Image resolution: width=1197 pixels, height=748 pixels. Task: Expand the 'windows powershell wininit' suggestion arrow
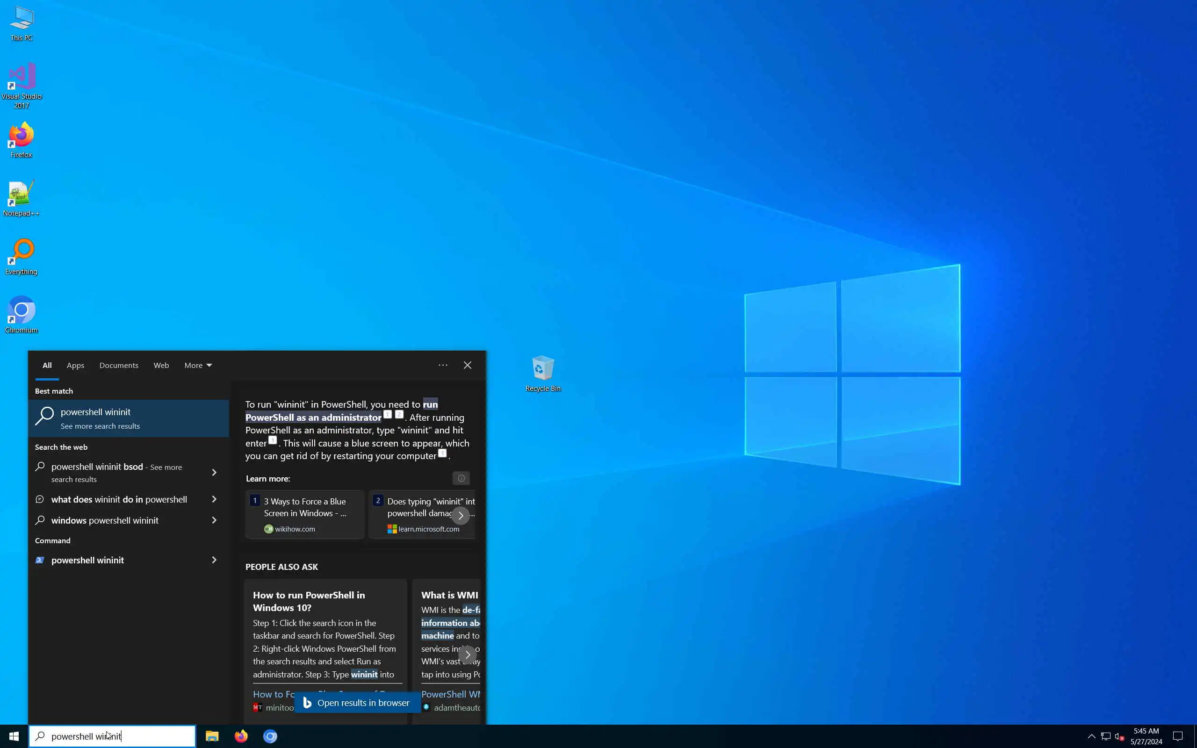(x=214, y=520)
